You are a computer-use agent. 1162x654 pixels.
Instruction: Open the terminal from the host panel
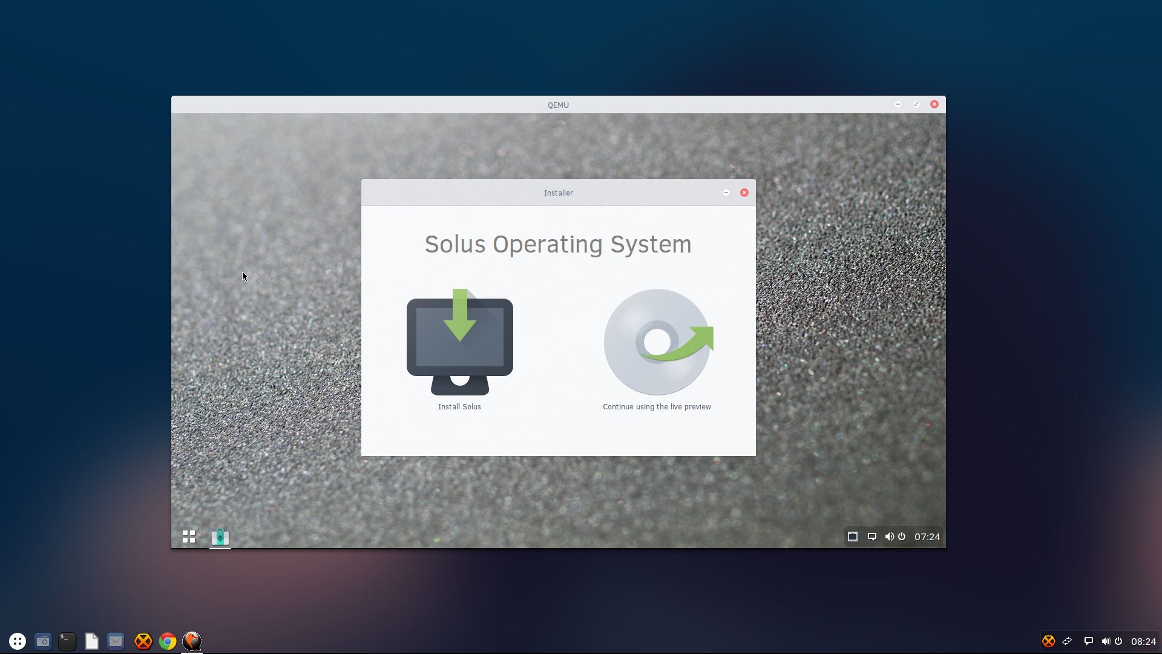point(67,641)
